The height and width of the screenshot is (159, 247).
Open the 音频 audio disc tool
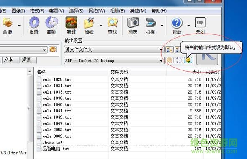tap(51, 26)
